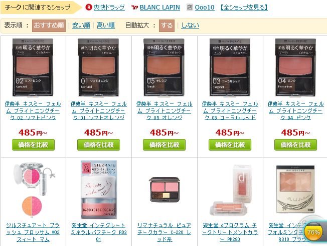
Task: Click the 76% circular badge
Action: [313, 232]
